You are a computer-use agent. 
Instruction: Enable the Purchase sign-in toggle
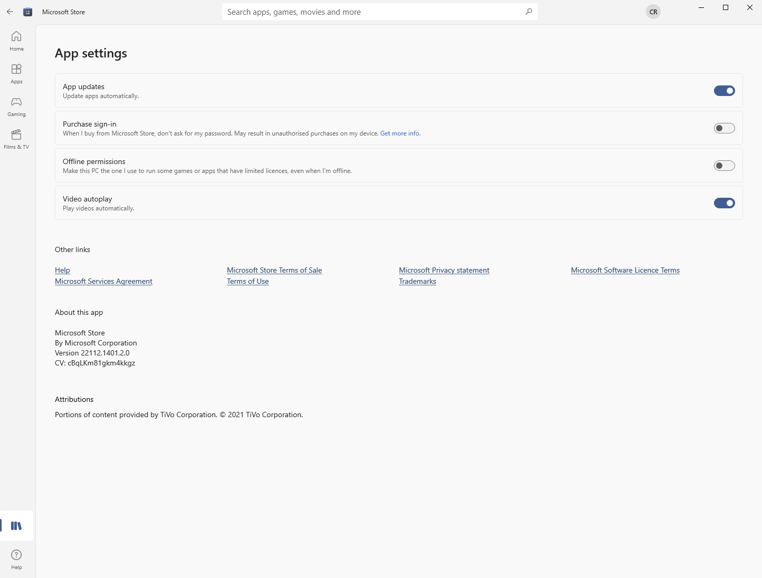point(725,128)
